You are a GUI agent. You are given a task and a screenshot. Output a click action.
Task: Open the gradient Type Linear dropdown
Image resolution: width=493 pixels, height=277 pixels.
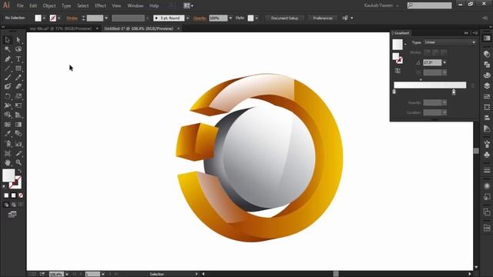[x=450, y=42]
